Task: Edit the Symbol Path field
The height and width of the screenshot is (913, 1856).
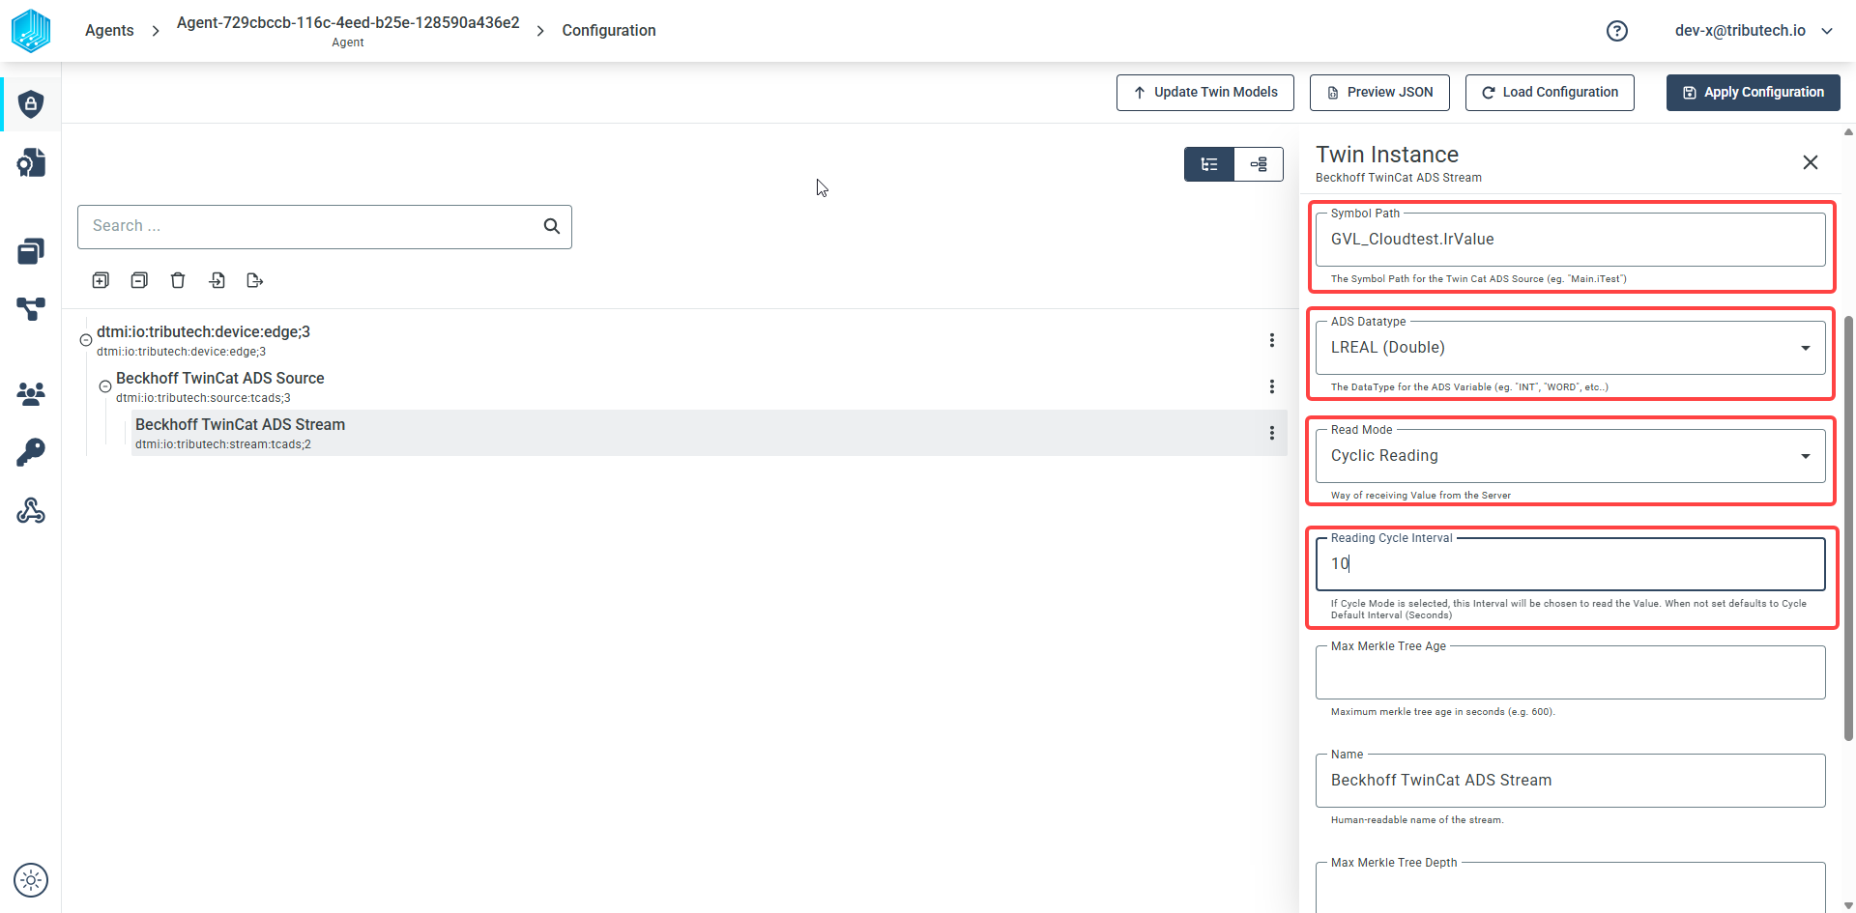Action: tap(1570, 240)
